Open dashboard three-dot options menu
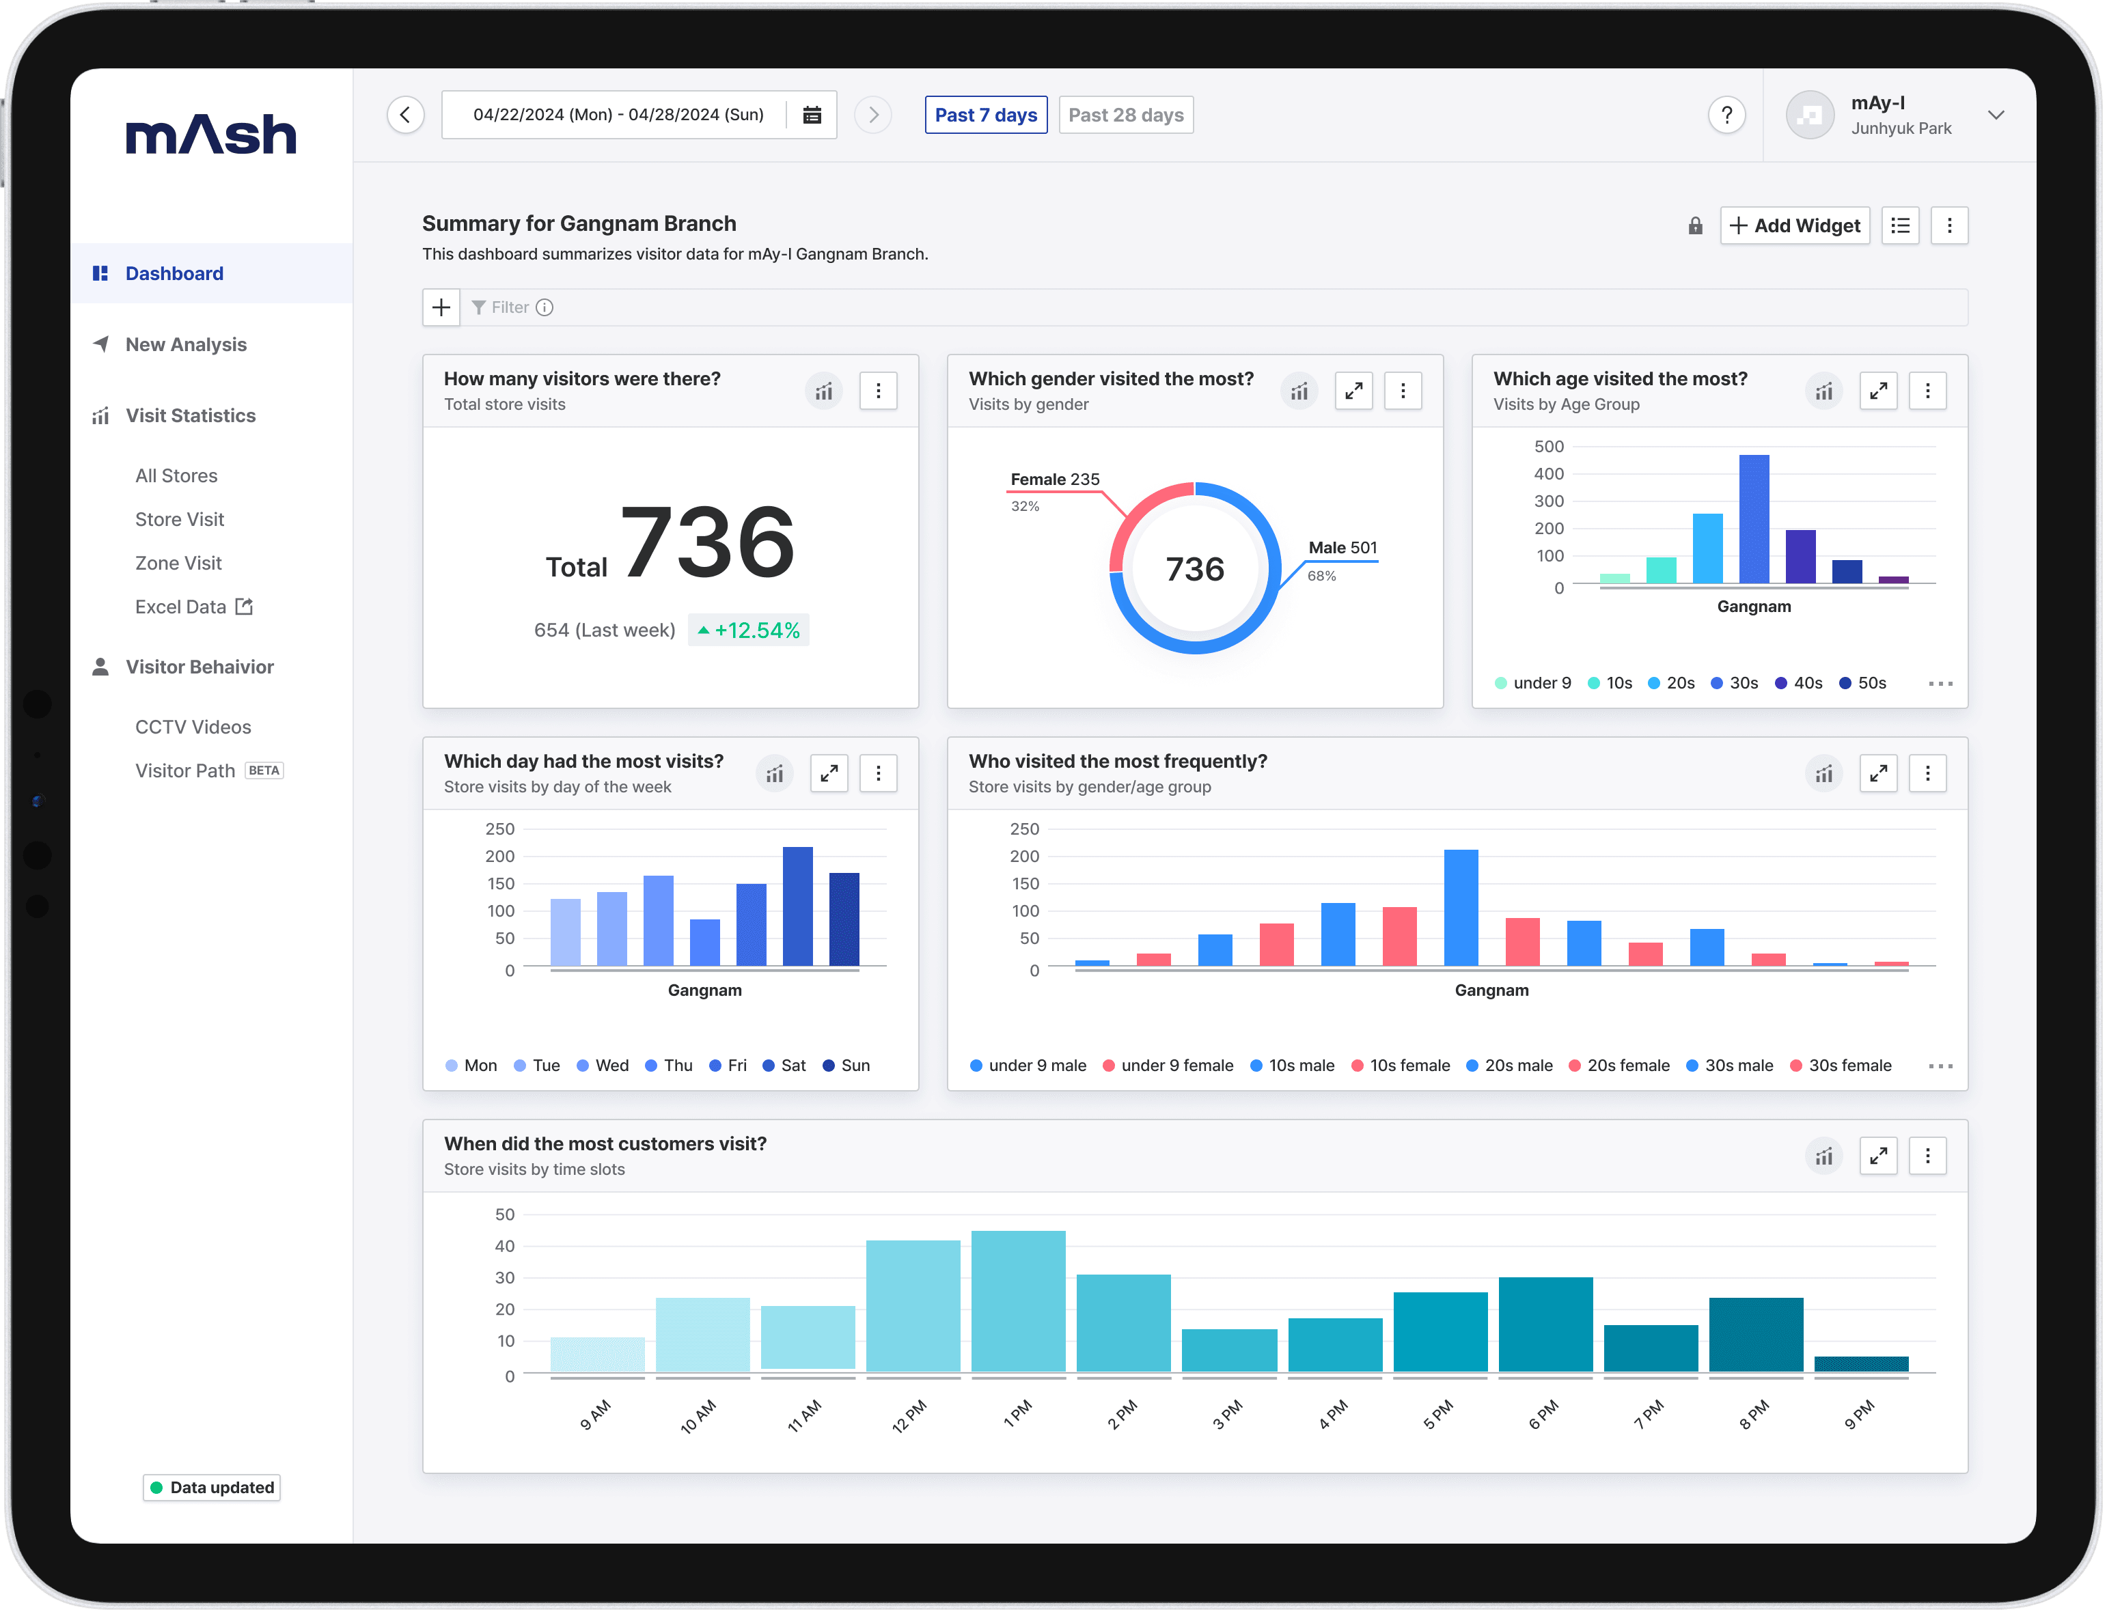 click(x=1948, y=227)
